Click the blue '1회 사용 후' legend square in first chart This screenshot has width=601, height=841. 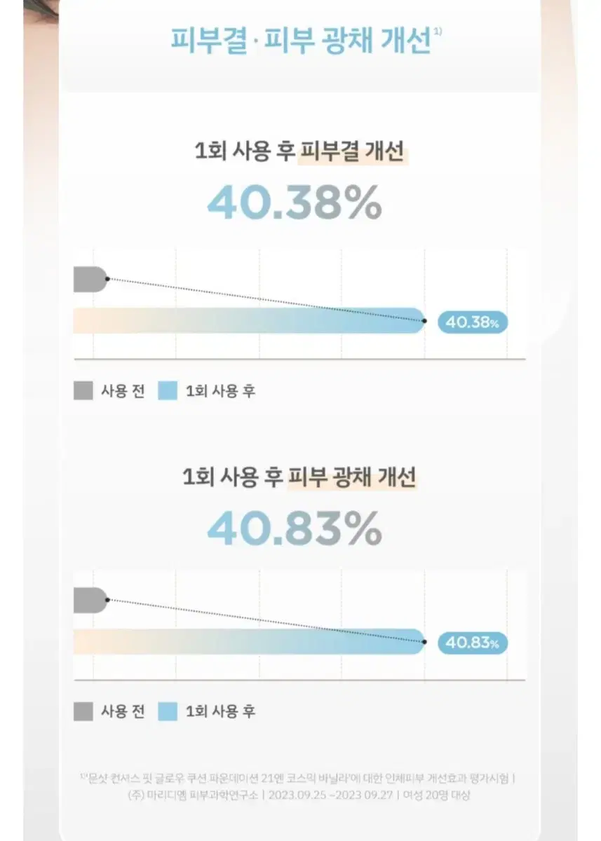(167, 391)
